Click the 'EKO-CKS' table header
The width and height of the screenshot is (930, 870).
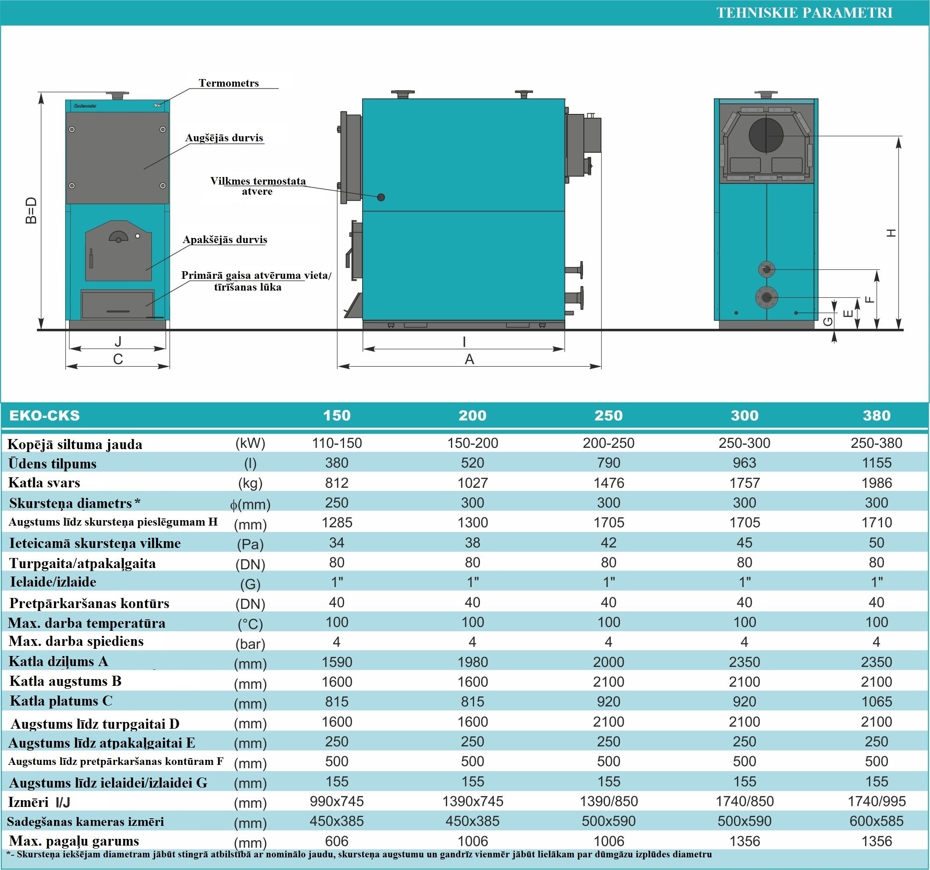coord(45,415)
